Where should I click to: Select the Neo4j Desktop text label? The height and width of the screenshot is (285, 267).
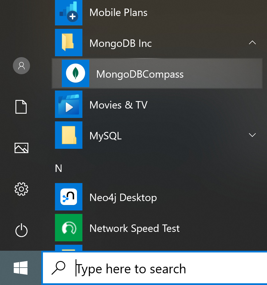[123, 198]
